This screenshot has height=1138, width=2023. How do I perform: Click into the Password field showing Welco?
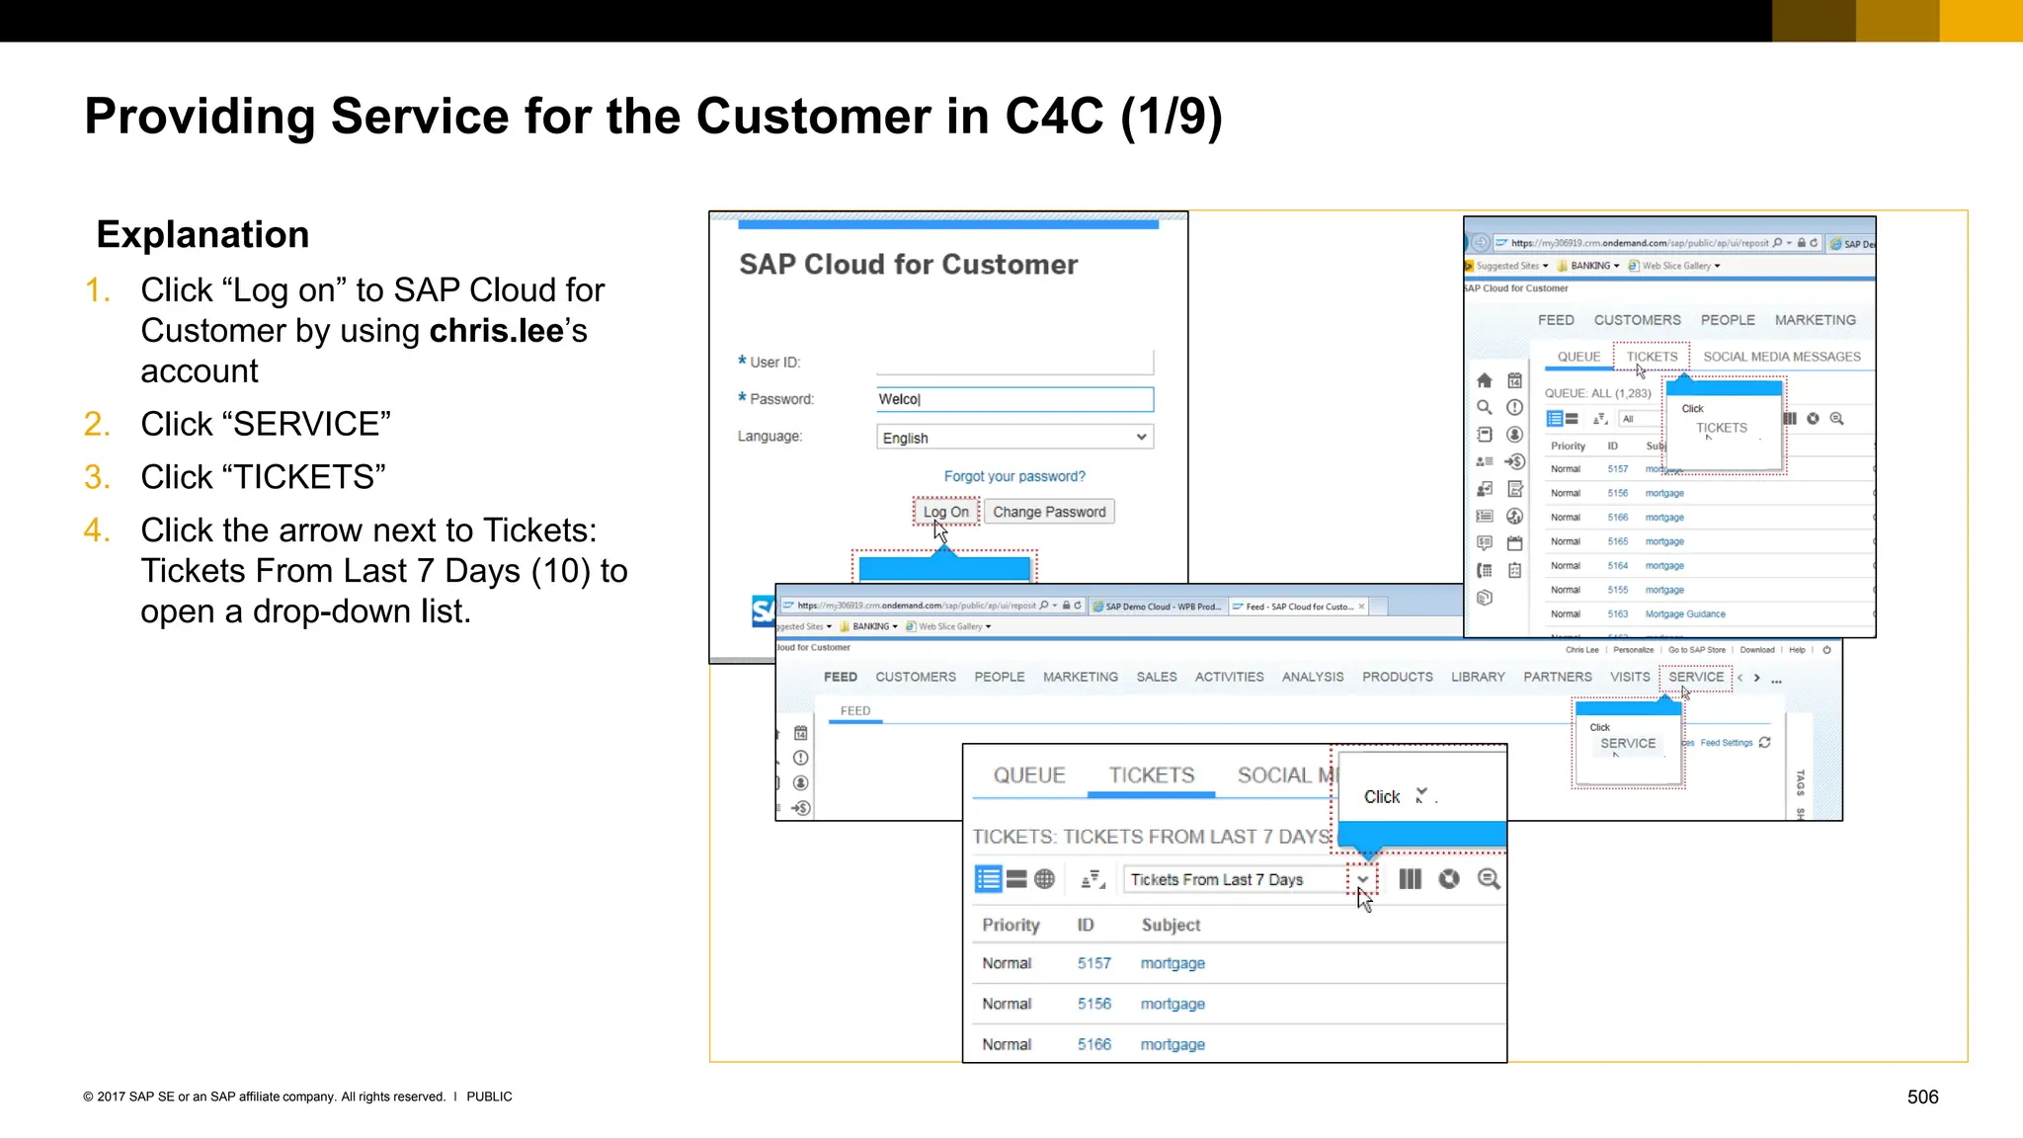point(1014,399)
